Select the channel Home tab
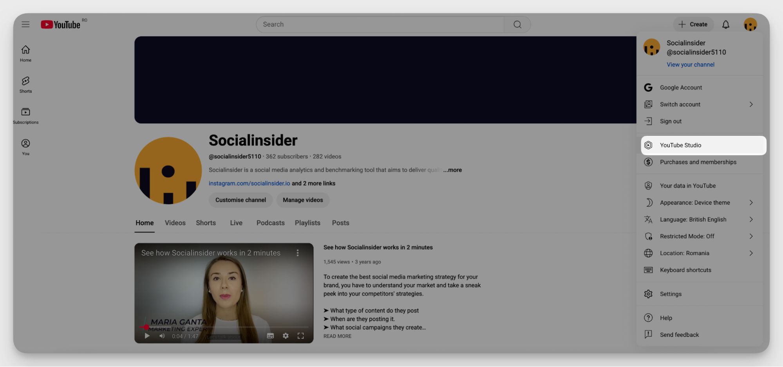 (145, 223)
